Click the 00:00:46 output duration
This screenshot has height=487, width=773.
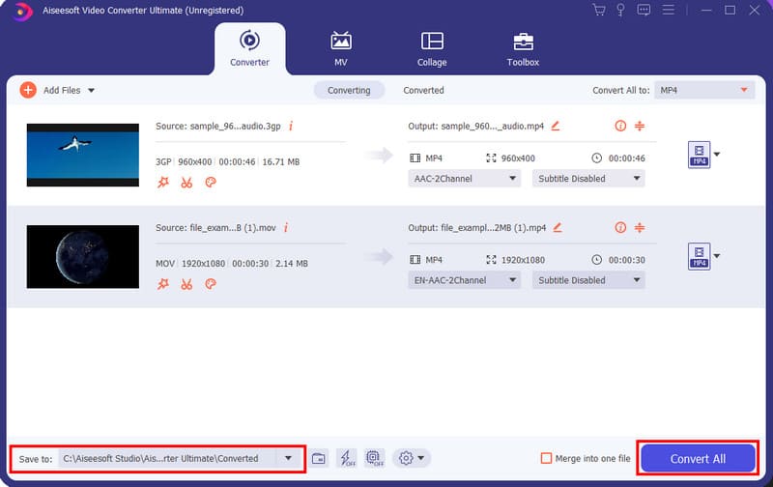(626, 158)
